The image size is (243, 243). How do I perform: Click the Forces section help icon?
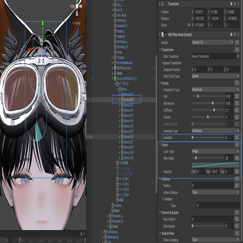237,83
